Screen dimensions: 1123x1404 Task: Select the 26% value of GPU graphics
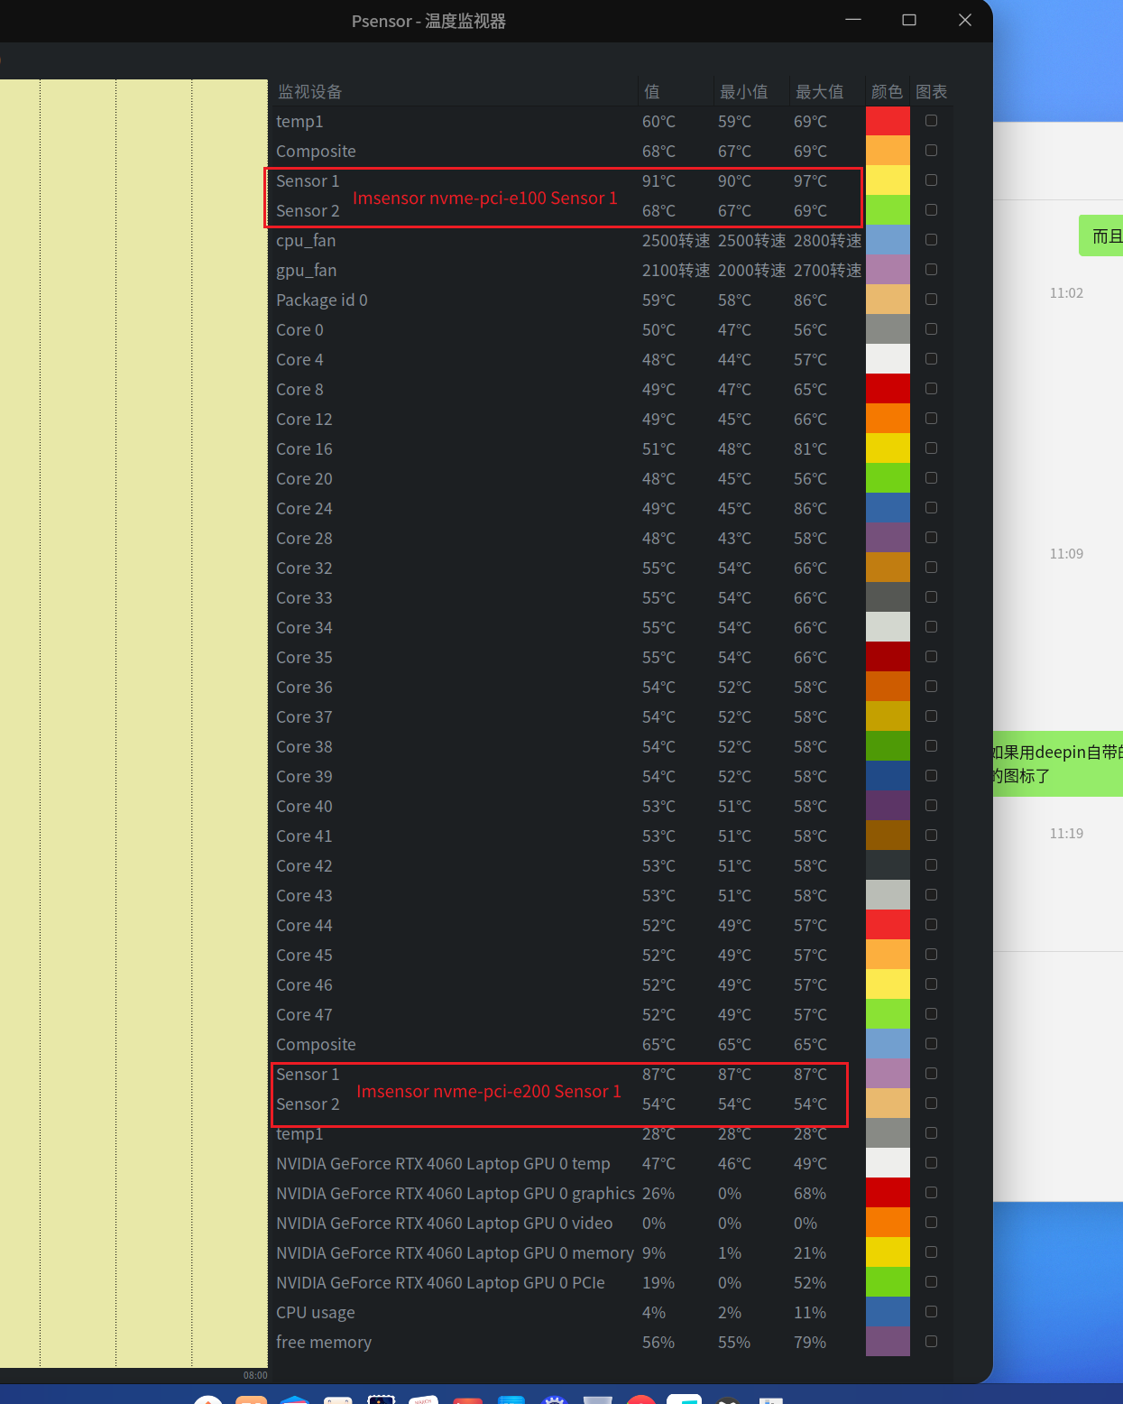point(658,1194)
